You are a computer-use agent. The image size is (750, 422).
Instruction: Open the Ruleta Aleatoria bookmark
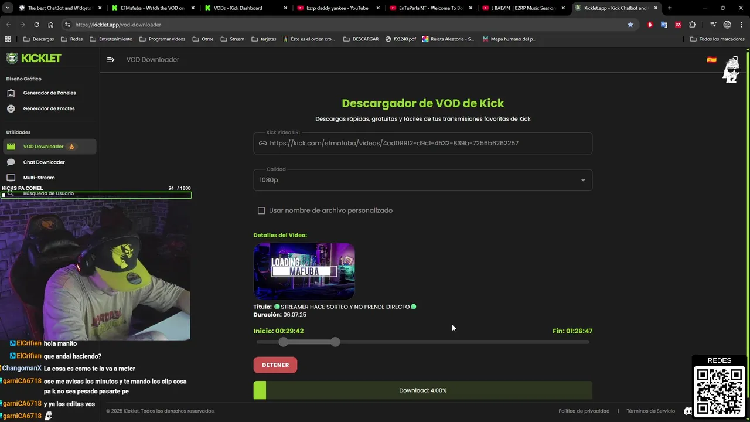[x=448, y=39]
